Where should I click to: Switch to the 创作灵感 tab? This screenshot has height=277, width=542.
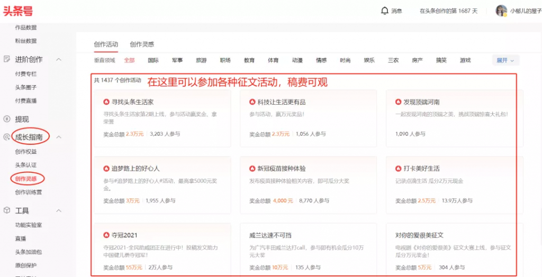(x=142, y=44)
